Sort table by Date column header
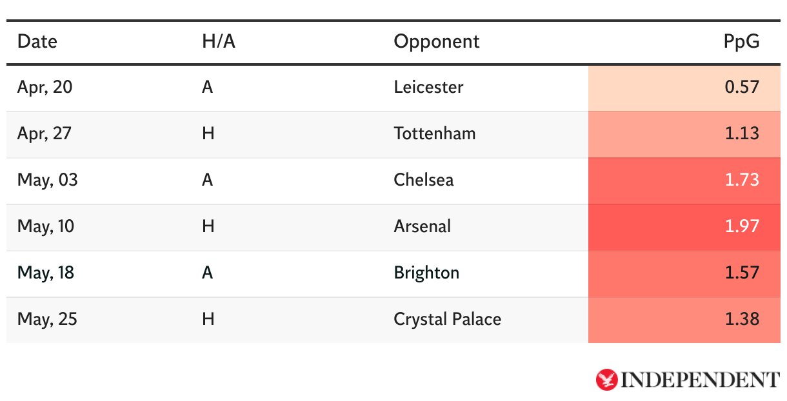 [37, 42]
